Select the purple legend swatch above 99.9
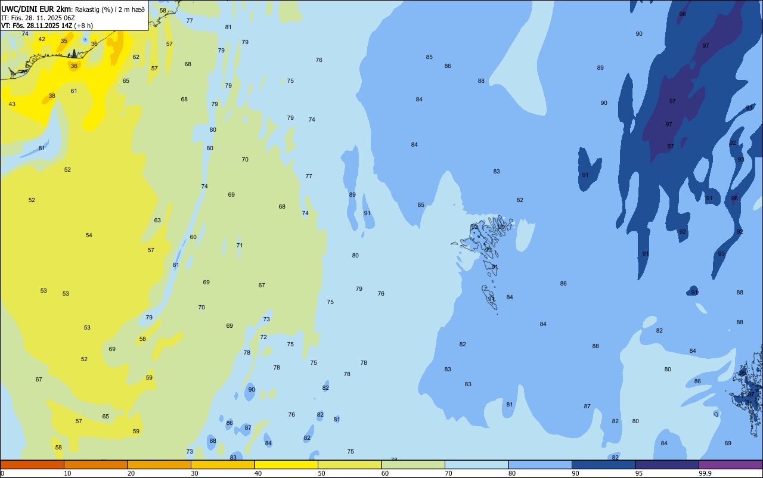Image resolution: width=763 pixels, height=478 pixels. (x=730, y=464)
